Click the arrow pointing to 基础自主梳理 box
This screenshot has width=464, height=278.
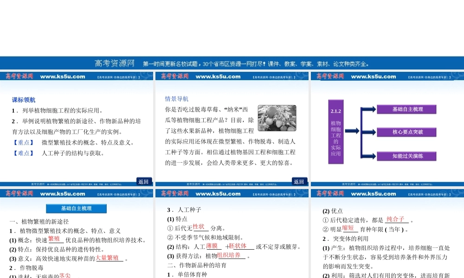click(369, 109)
